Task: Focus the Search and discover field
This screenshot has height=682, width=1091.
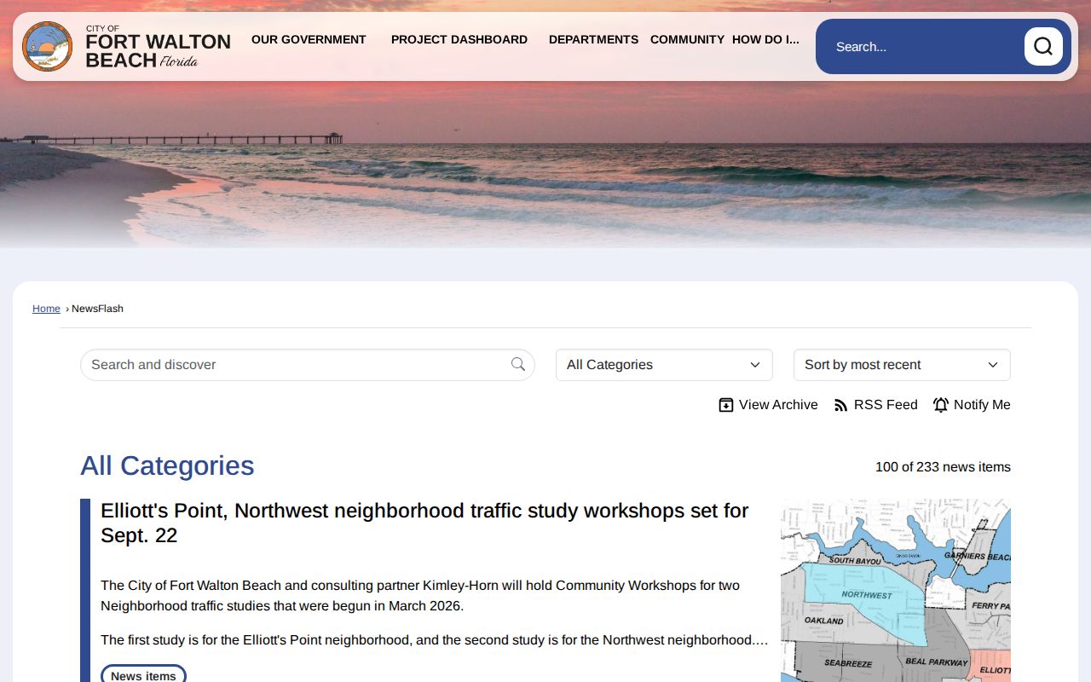Action: click(297, 365)
